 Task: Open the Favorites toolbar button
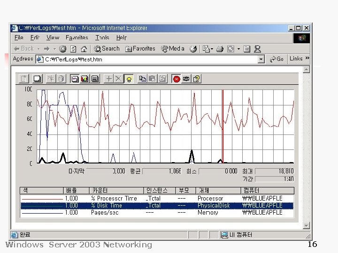point(140,49)
